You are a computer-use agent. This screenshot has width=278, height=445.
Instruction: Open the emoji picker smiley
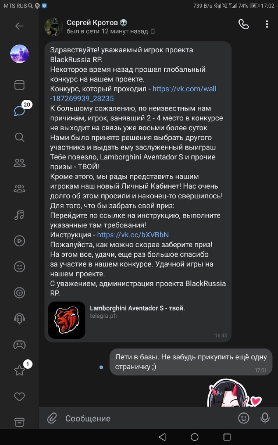[244, 418]
